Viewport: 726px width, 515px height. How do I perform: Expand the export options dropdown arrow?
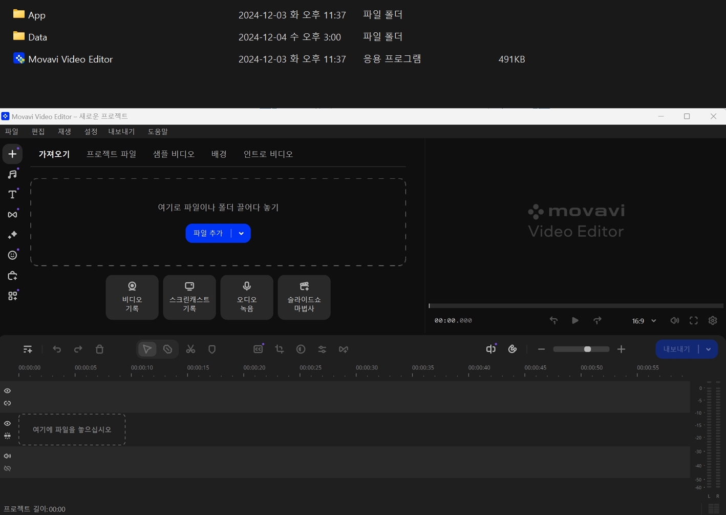coord(709,349)
